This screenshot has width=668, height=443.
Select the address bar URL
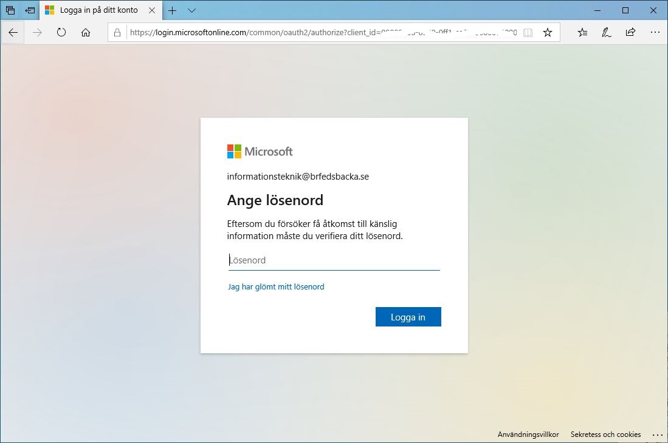point(323,32)
